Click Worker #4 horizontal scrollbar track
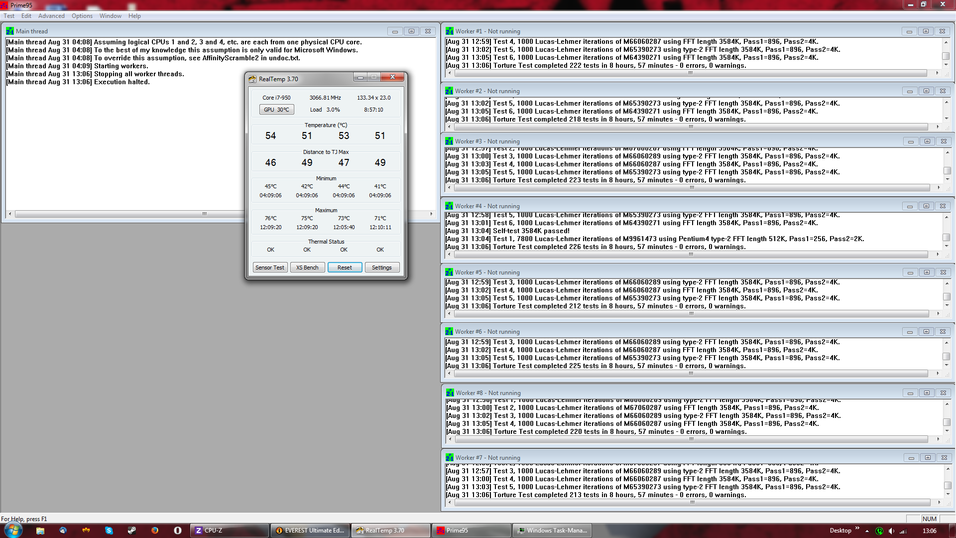Screen dimensions: 956x538 [x=692, y=254]
